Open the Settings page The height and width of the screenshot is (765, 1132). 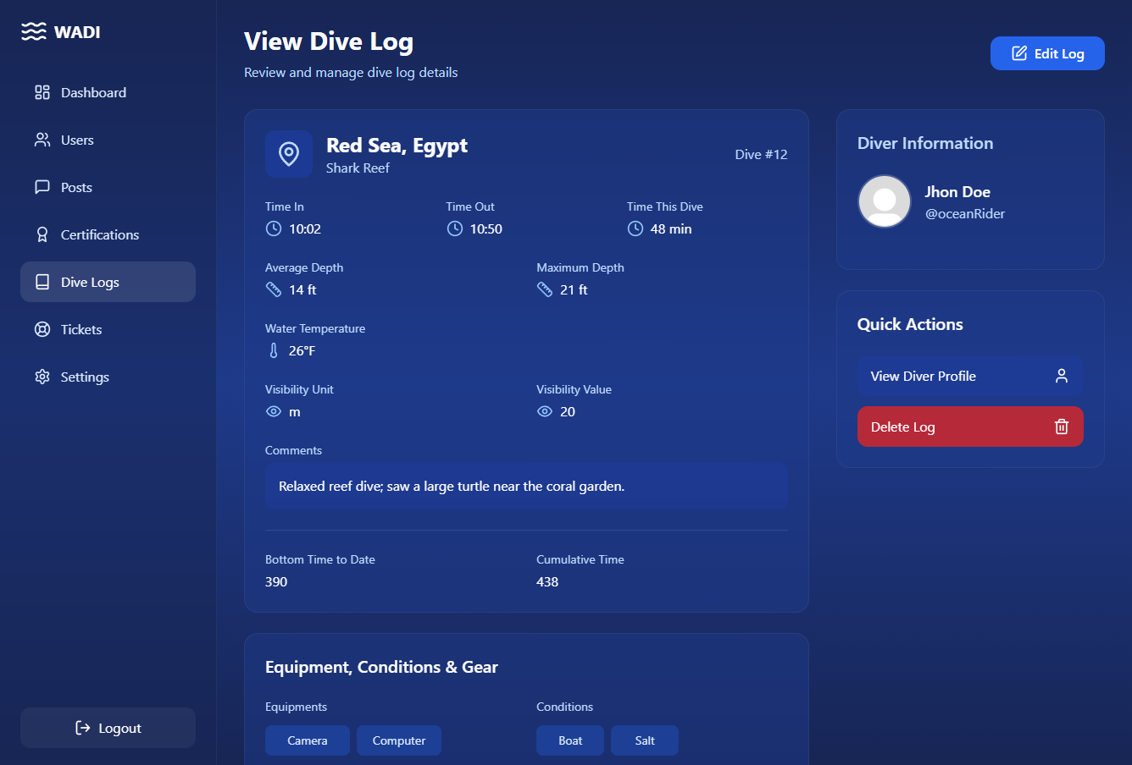coord(85,377)
